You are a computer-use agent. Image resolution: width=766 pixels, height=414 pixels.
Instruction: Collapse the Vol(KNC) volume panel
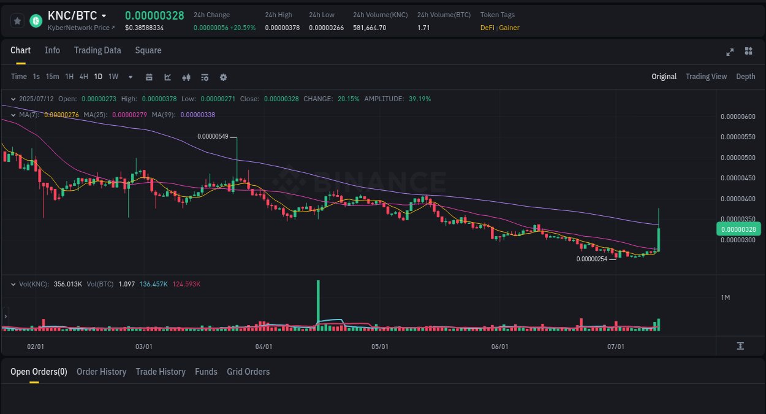coord(12,284)
